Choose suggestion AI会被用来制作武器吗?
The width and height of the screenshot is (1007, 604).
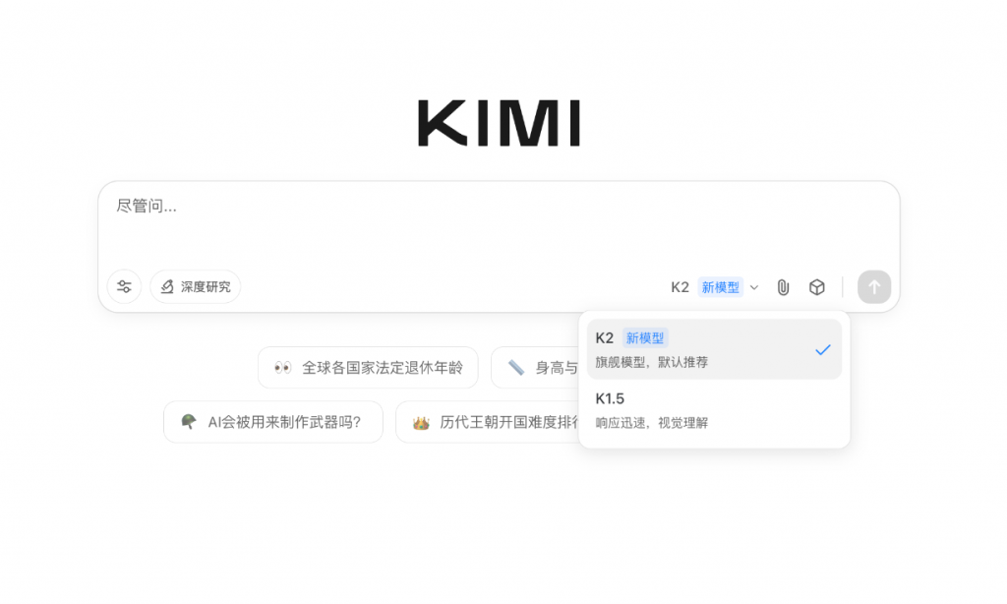pyautogui.click(x=273, y=422)
